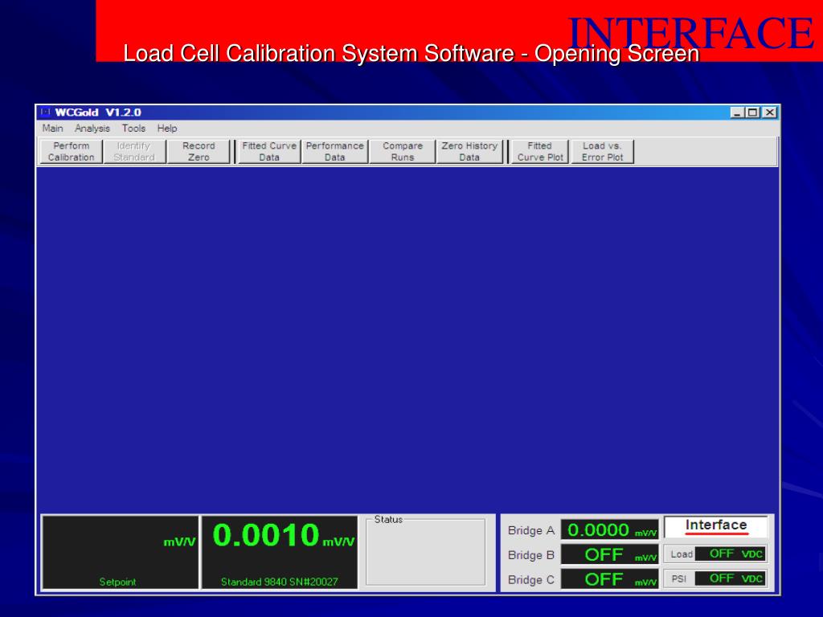Open the Tools menu
The image size is (823, 617).
133,129
